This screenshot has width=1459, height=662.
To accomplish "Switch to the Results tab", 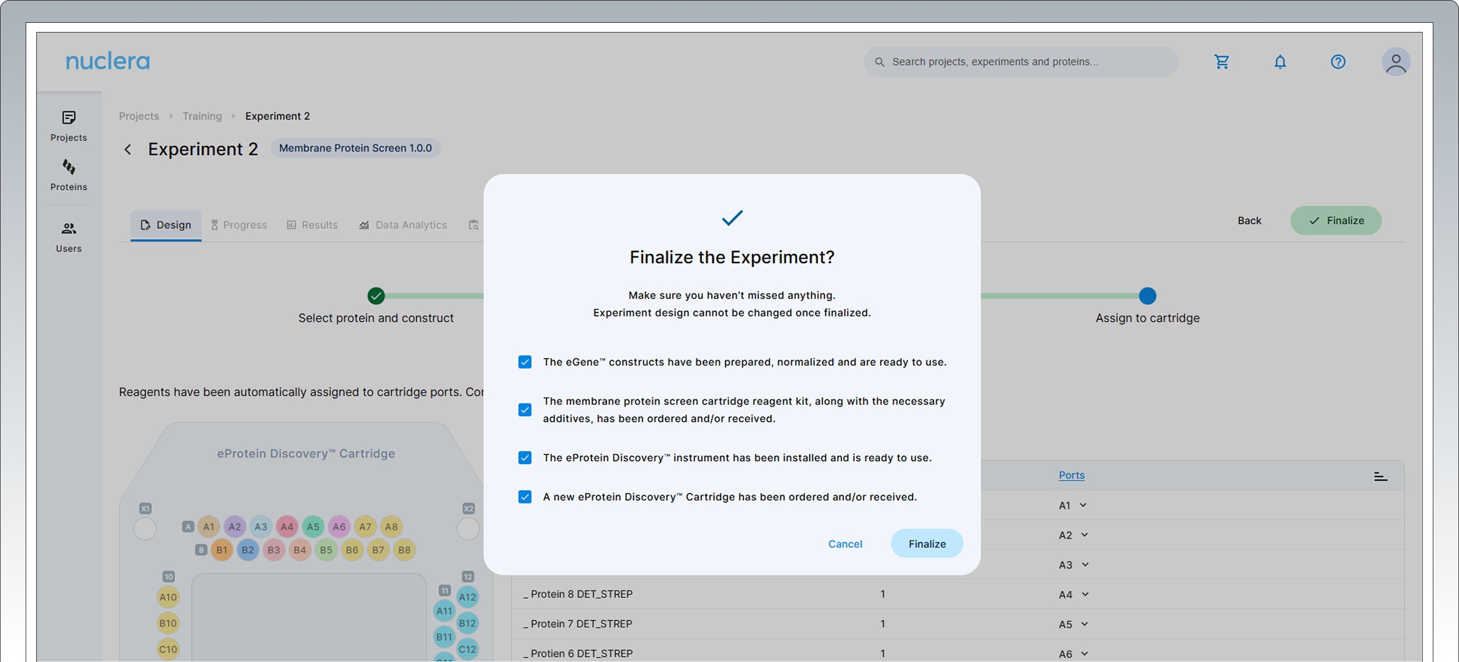I will 312,225.
